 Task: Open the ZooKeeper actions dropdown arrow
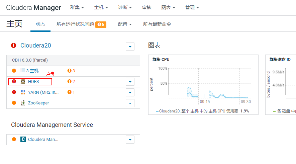(130, 103)
